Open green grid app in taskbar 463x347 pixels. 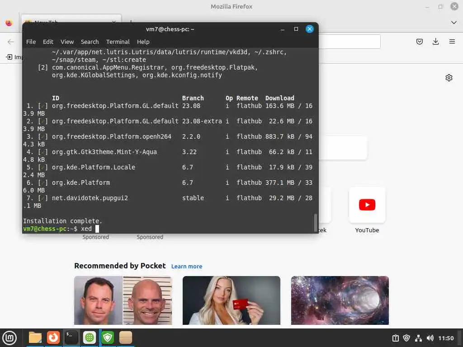pyautogui.click(x=89, y=338)
